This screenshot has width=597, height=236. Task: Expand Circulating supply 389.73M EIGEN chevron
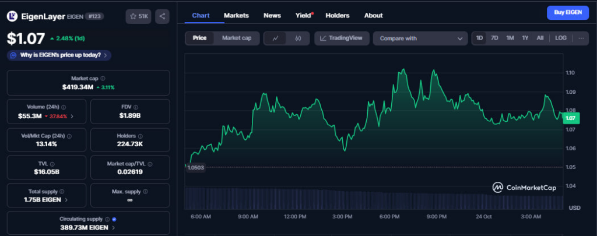[x=114, y=228]
